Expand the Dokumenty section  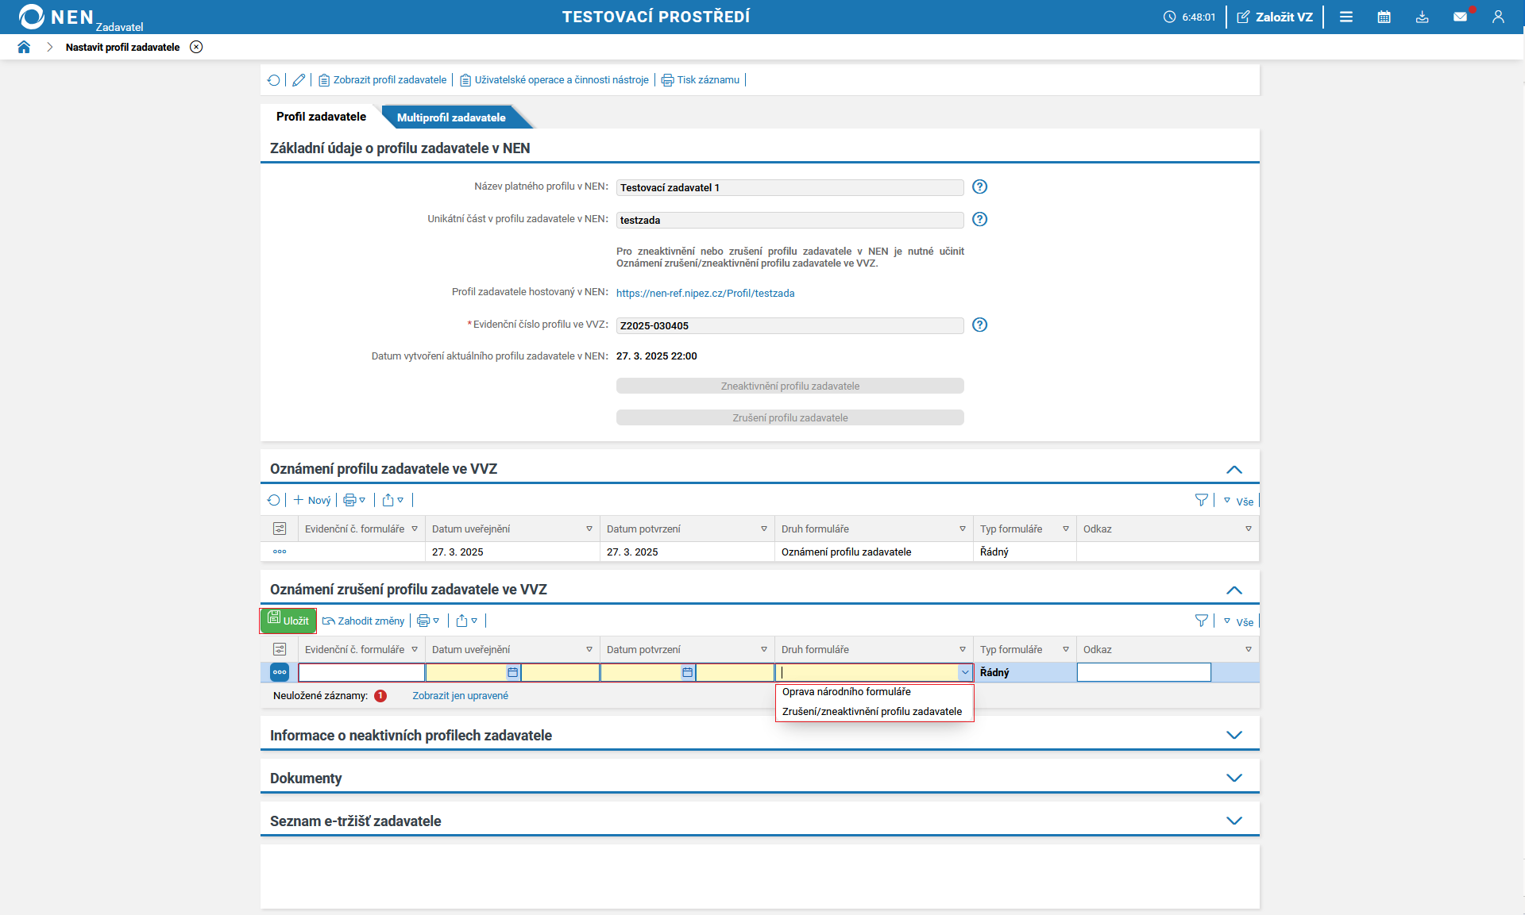1234,778
